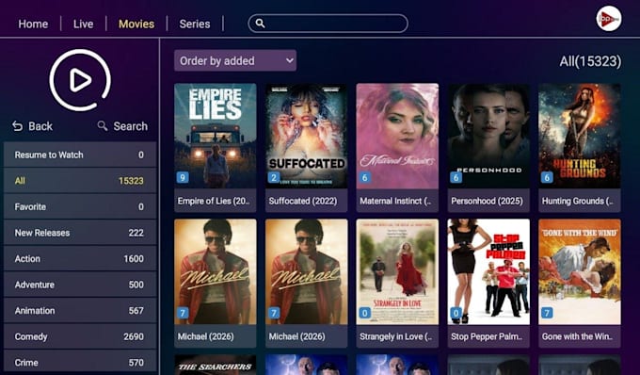This screenshot has width=640, height=375.
Task: Switch to the Series tab
Action: [x=195, y=24]
